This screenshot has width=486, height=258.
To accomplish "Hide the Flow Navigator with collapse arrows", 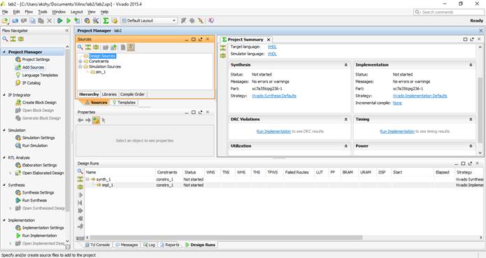I will coord(67,30).
